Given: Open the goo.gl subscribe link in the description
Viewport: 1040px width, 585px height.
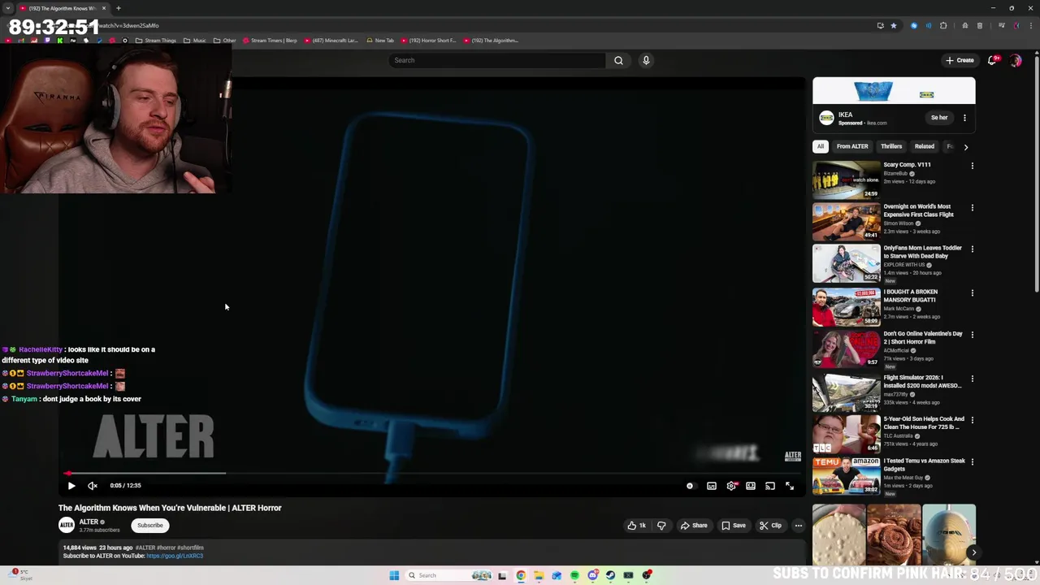Looking at the screenshot, I should [175, 556].
